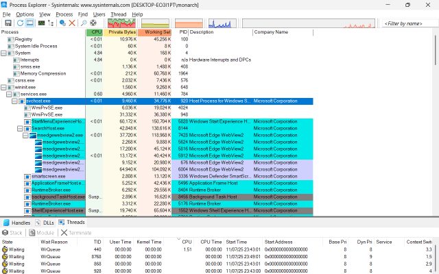Click the blue I/O activity mini graph

(222, 23)
